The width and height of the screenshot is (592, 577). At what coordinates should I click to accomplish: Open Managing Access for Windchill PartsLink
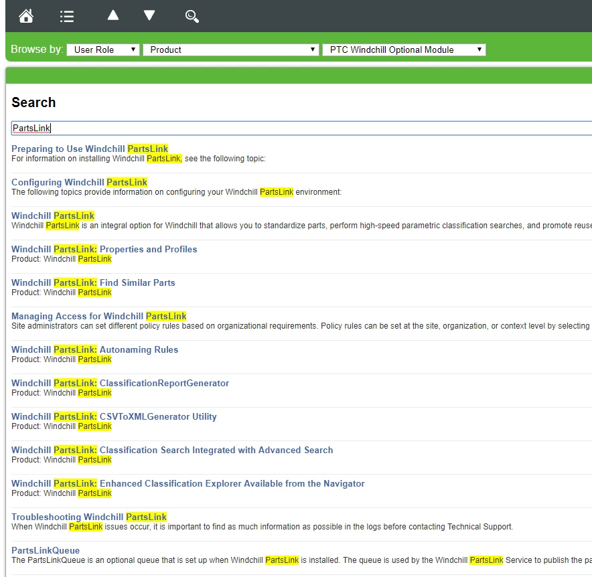click(99, 316)
